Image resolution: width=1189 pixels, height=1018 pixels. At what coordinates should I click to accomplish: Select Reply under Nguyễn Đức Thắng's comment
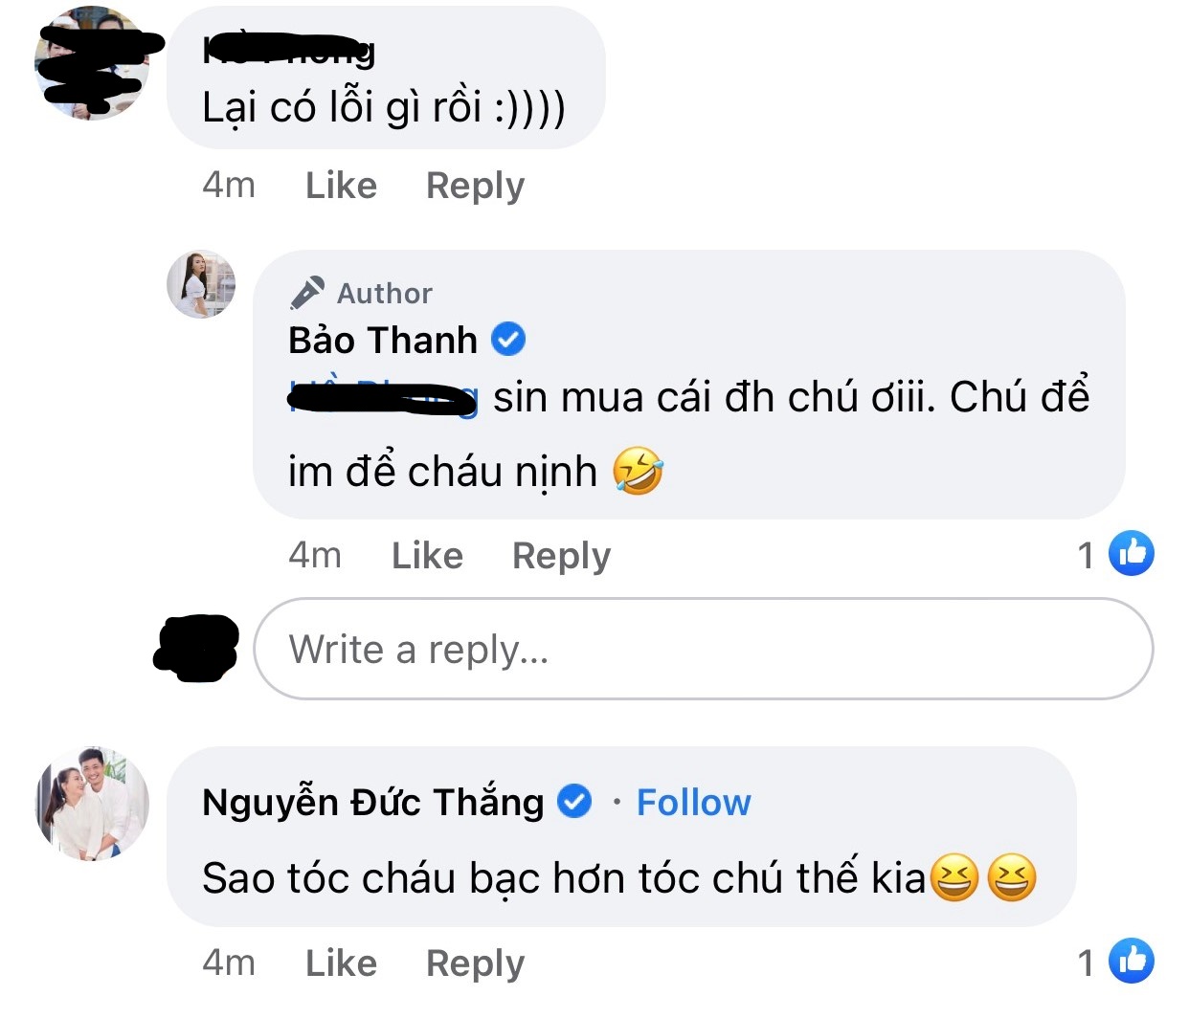tap(475, 963)
